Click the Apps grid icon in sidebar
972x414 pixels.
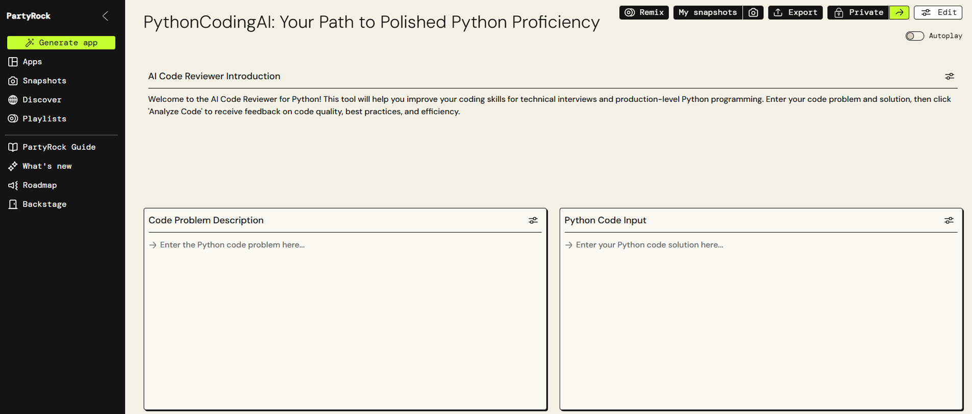click(x=13, y=62)
